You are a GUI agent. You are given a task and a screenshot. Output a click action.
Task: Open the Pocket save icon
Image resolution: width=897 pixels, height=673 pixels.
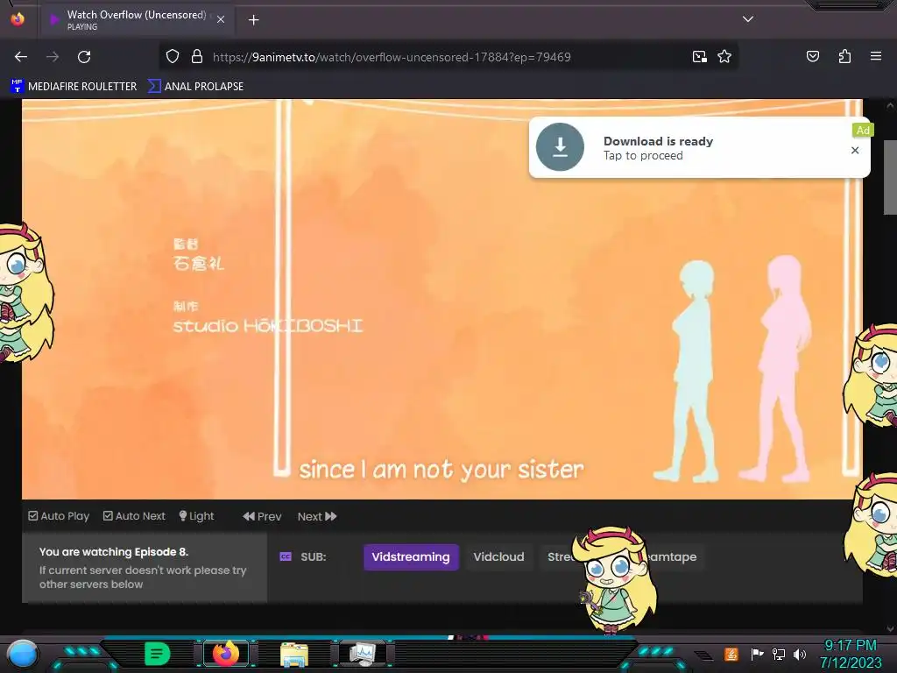coord(812,56)
